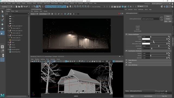Collapse the Contribution Attributes section
The height and width of the screenshot is (98, 174).
(126, 51)
